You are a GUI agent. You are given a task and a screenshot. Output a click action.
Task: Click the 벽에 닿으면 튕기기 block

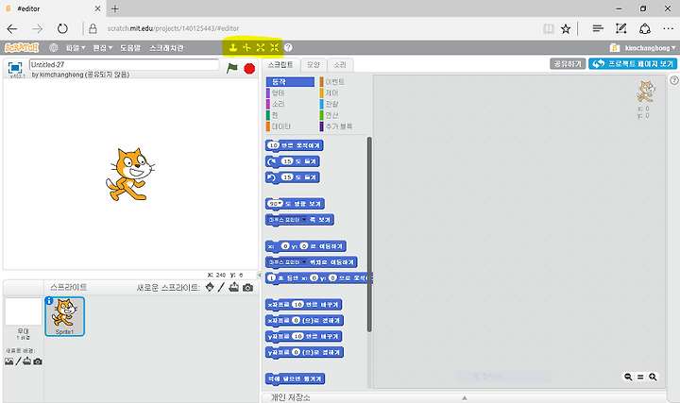295,378
